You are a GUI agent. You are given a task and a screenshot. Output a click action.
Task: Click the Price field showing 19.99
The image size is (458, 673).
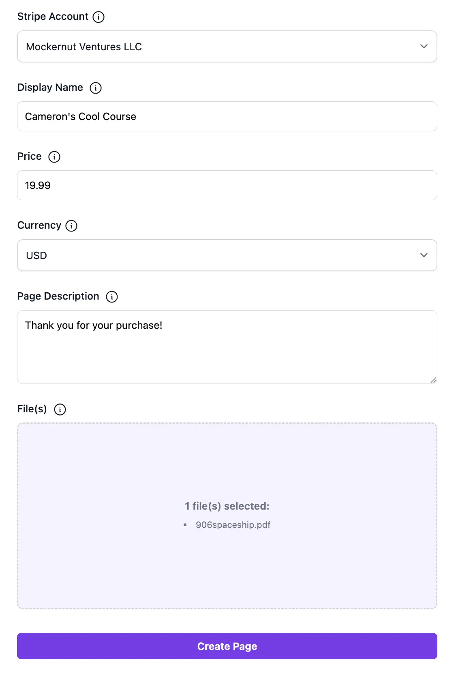point(227,185)
